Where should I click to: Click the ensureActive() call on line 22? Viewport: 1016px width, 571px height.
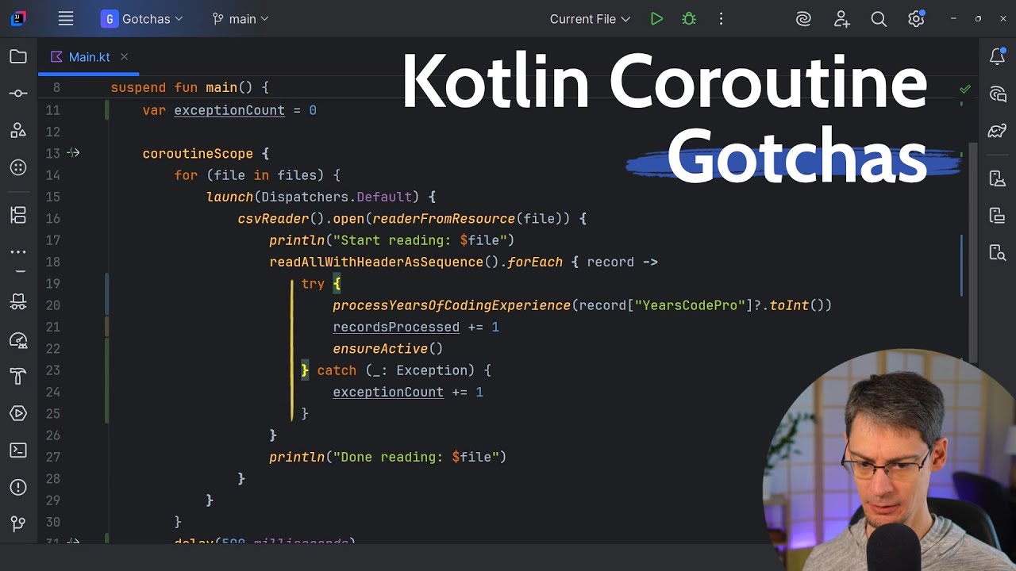coord(387,348)
